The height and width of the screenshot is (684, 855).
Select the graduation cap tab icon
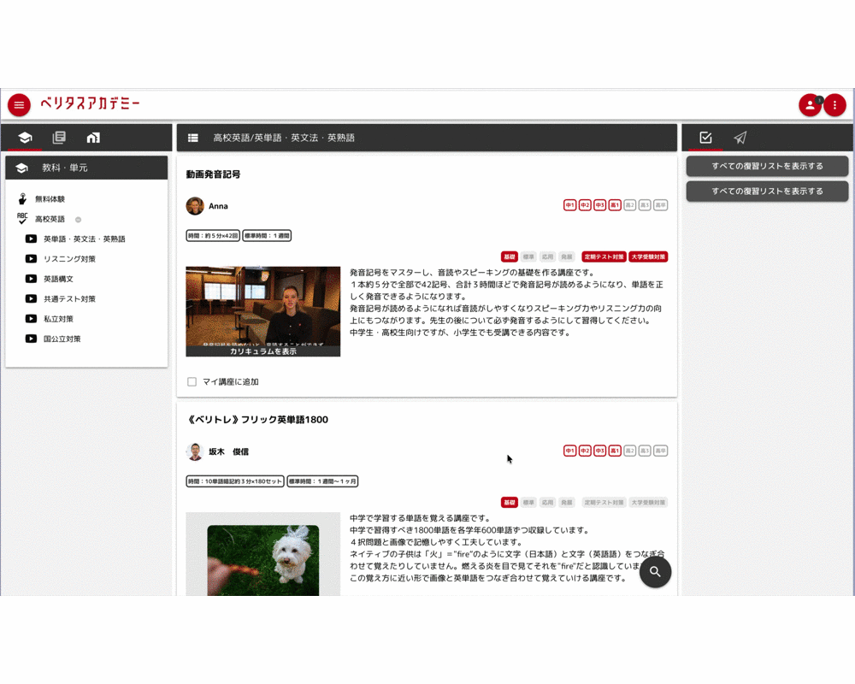click(25, 138)
